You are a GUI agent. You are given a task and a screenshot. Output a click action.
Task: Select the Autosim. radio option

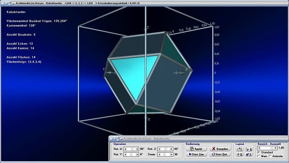tap(270, 156)
